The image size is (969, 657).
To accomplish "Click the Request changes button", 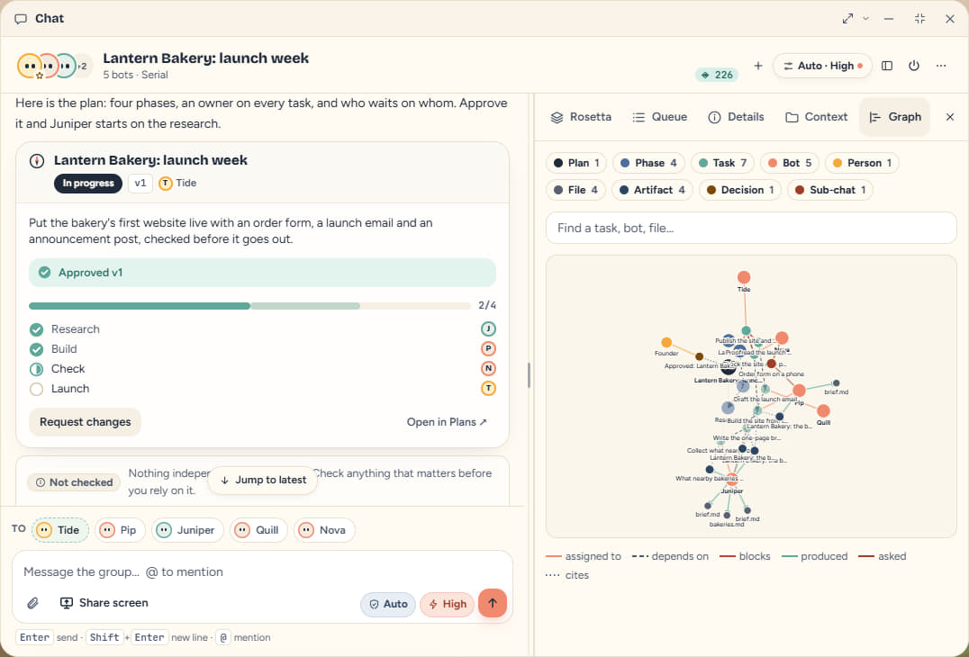I will 86,422.
